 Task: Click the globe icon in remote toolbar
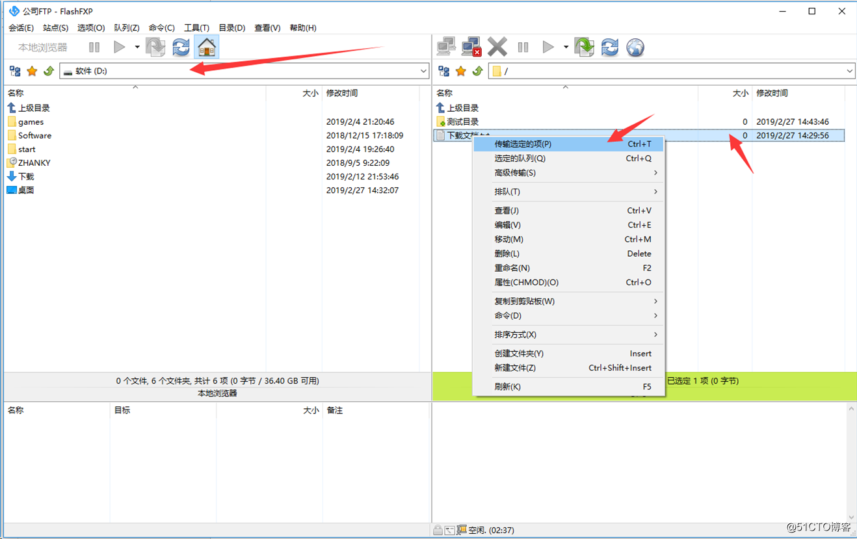[x=635, y=47]
